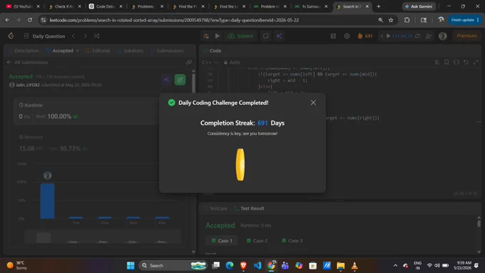485x273 pixels.
Task: Select the Case 2 test case
Action: 257,240
